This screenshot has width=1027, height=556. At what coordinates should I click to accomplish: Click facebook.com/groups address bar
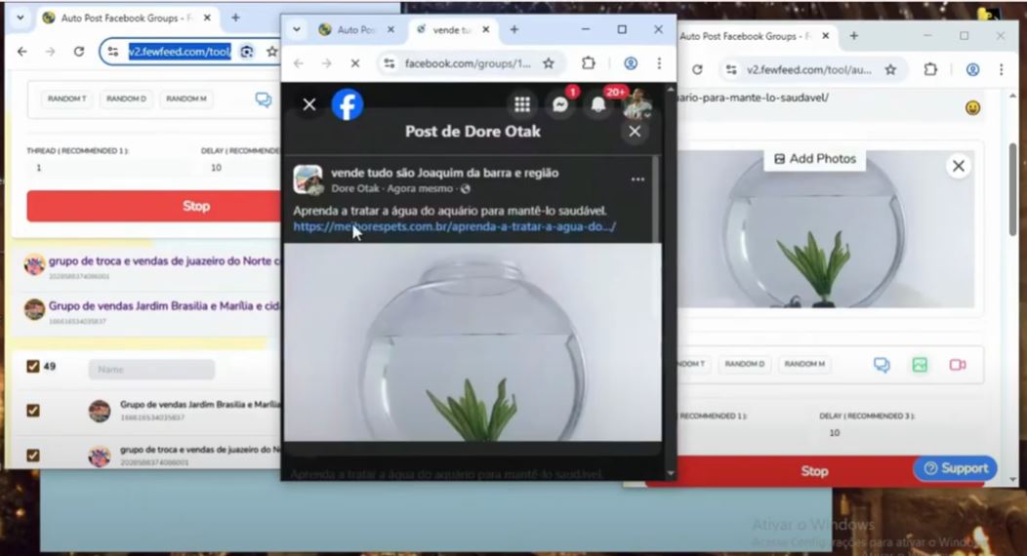coord(467,63)
